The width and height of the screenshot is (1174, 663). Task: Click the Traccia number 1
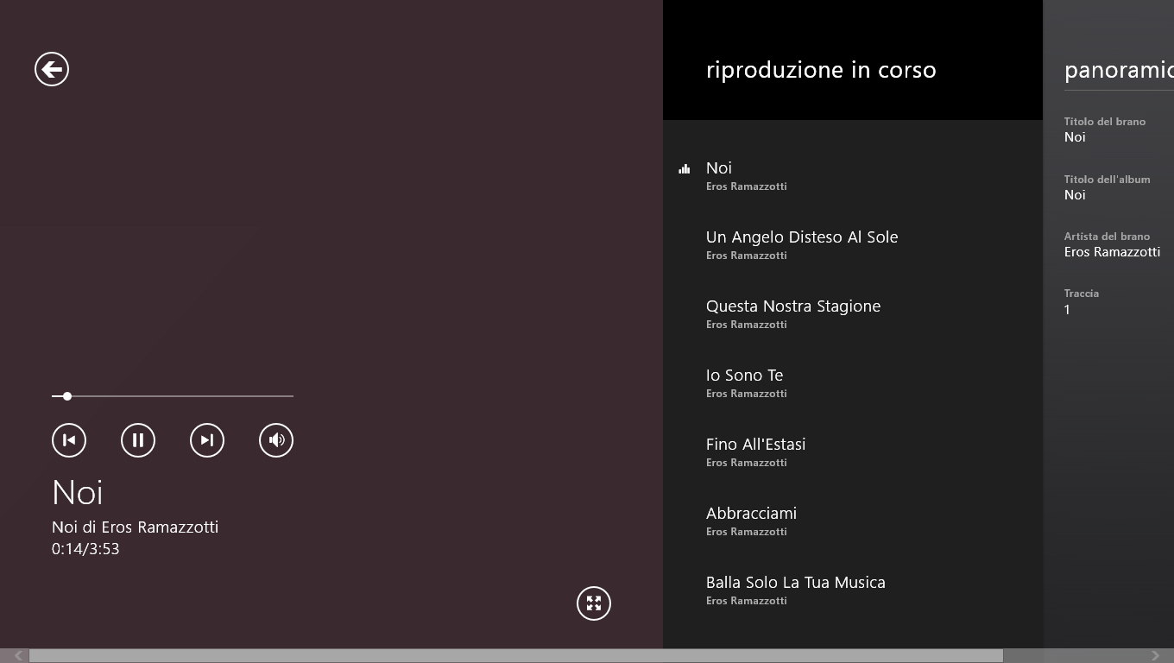point(1067,310)
